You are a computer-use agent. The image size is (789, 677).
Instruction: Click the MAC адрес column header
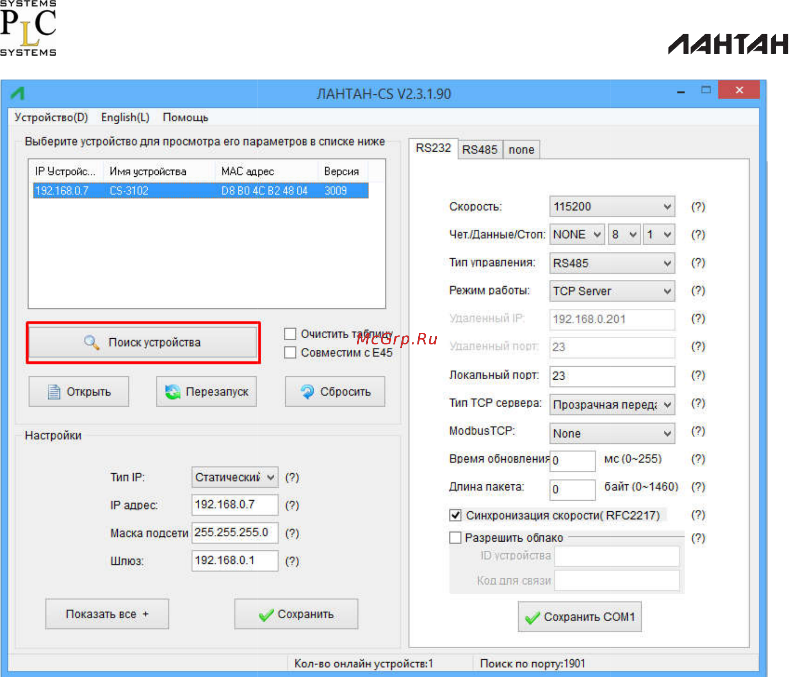[267, 171]
